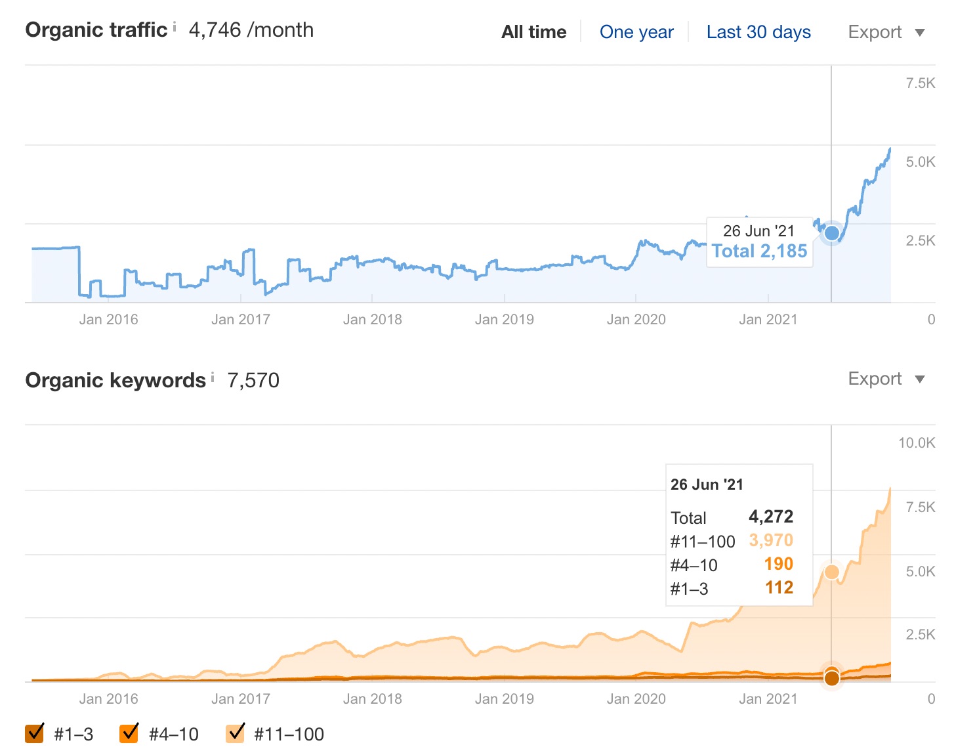Open the Export dropdown for Organic keywords

(886, 379)
